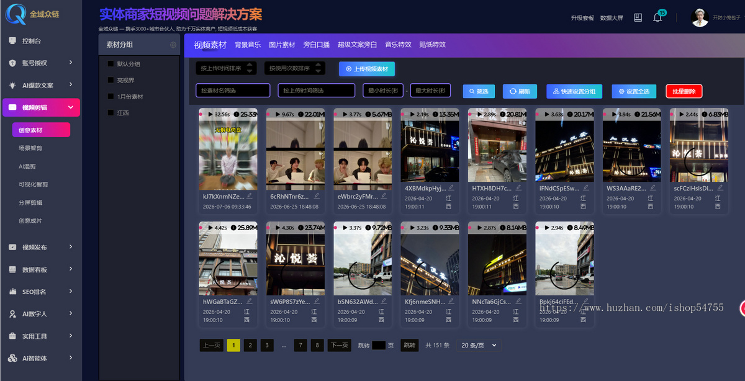This screenshot has height=381, width=745.
Task: Open the 20条/页 page size dropdown
Action: click(479, 345)
